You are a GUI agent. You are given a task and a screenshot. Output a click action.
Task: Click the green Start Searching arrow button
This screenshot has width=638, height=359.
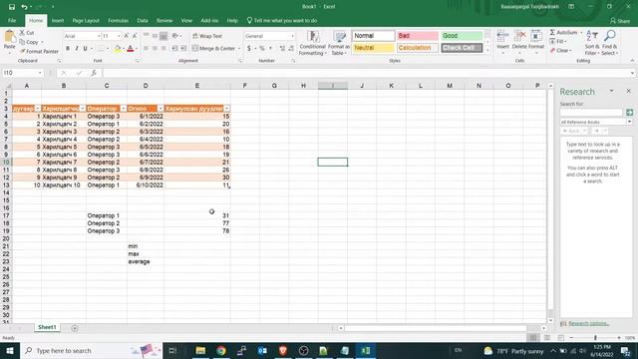click(629, 113)
